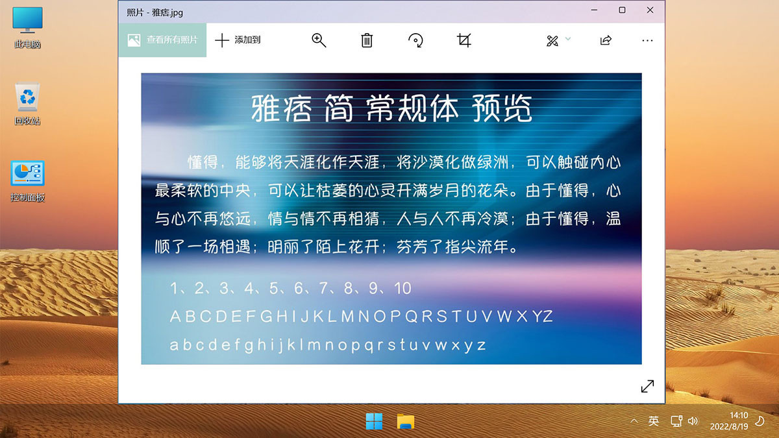Open the crop tool icon
The height and width of the screenshot is (438, 779).
(464, 40)
